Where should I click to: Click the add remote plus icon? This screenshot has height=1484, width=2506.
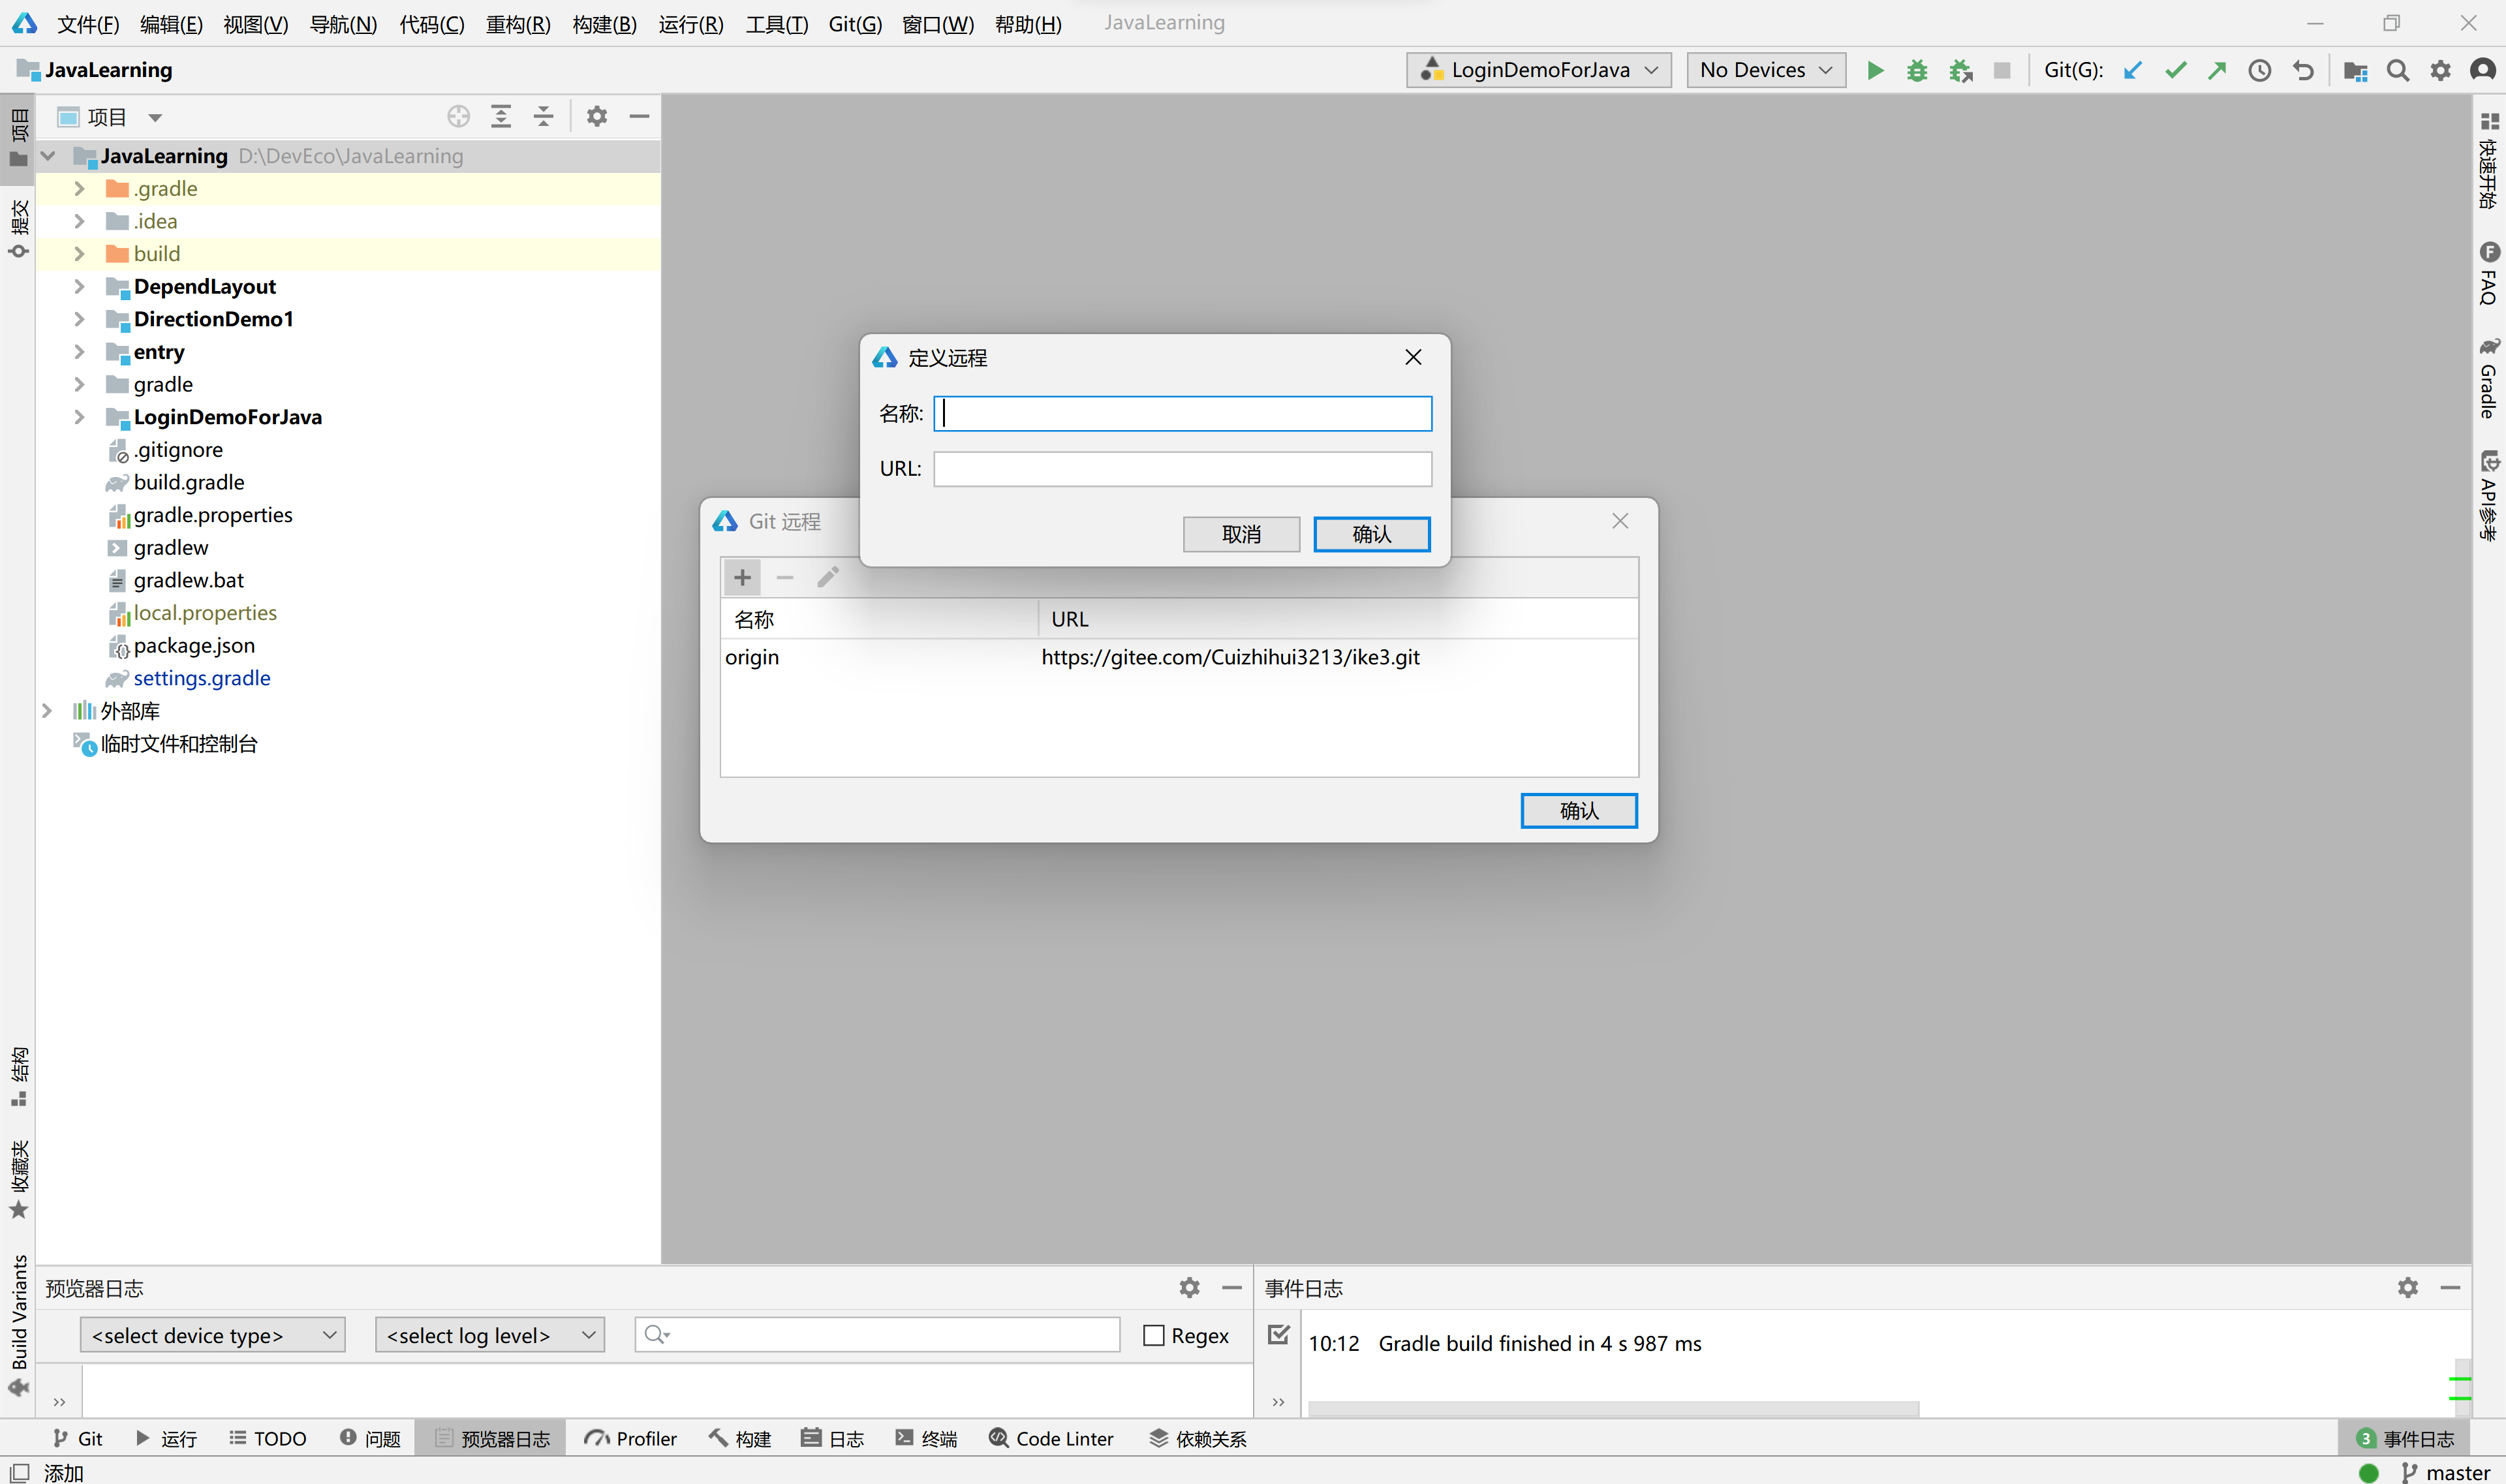pos(742,577)
